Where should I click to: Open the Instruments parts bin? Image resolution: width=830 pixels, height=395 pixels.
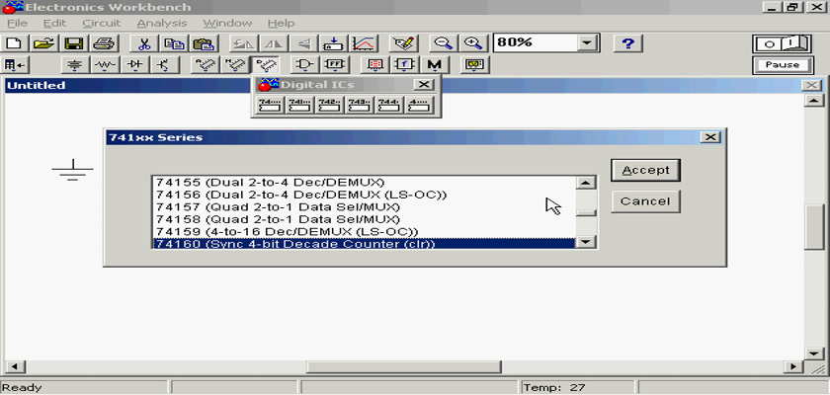pos(475,65)
